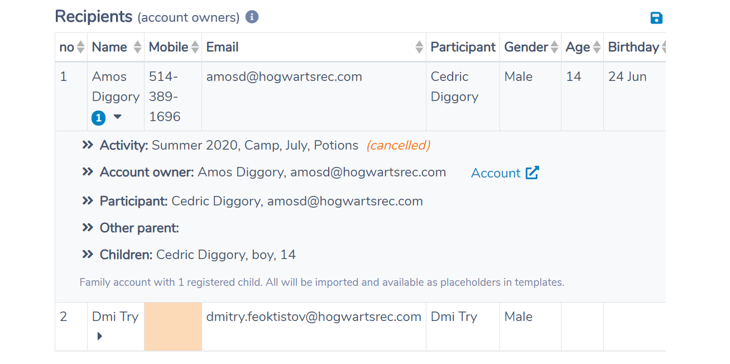
Task: Sort by Gender column arrows
Action: 554,47
